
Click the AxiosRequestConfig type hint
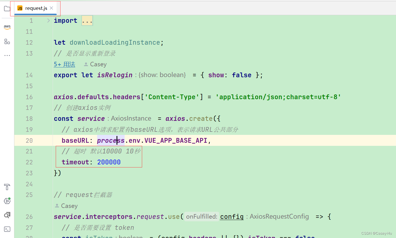tap(279, 216)
